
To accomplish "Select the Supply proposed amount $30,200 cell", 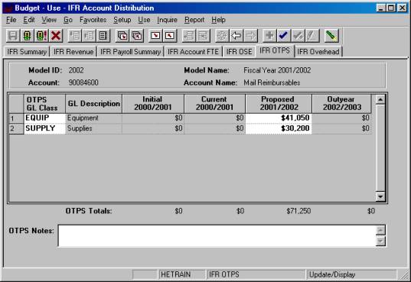I will 279,128.
